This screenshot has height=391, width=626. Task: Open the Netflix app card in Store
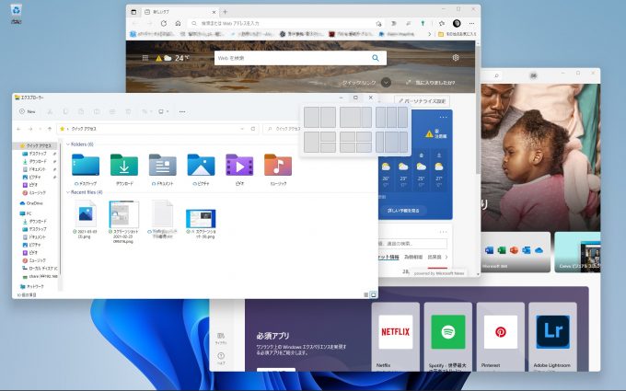(x=396, y=337)
